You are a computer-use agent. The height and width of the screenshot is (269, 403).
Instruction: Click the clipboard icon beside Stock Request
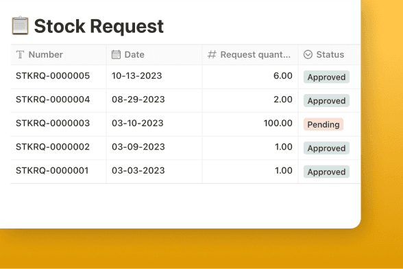pos(20,25)
